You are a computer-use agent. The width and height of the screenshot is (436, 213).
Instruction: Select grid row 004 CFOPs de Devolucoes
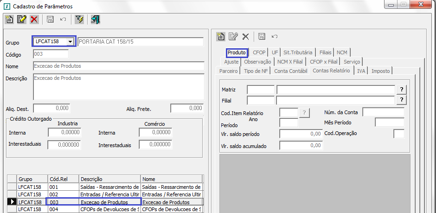[109, 209]
